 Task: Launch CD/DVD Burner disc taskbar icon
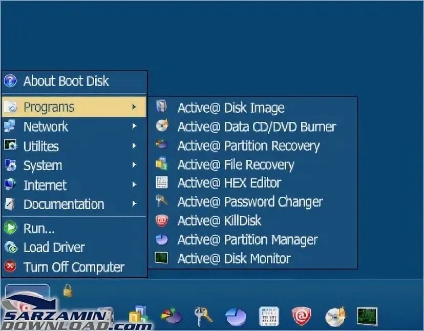[x=335, y=316]
